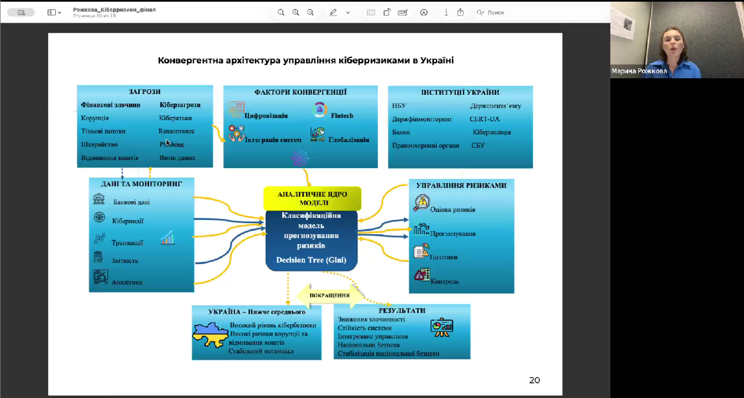Click the Глобалізація chart icon

pos(318,135)
